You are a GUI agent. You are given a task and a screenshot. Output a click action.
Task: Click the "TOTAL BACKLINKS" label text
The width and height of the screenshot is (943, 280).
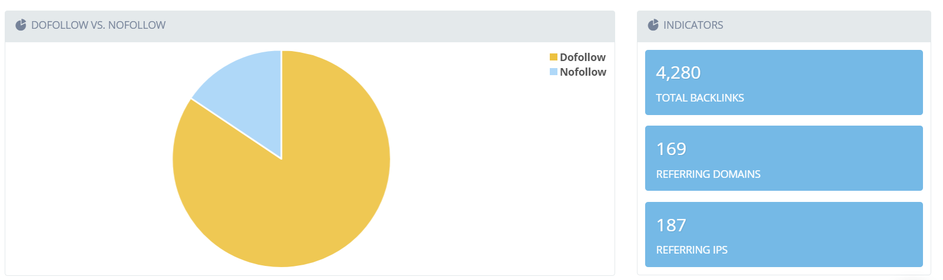[700, 98]
